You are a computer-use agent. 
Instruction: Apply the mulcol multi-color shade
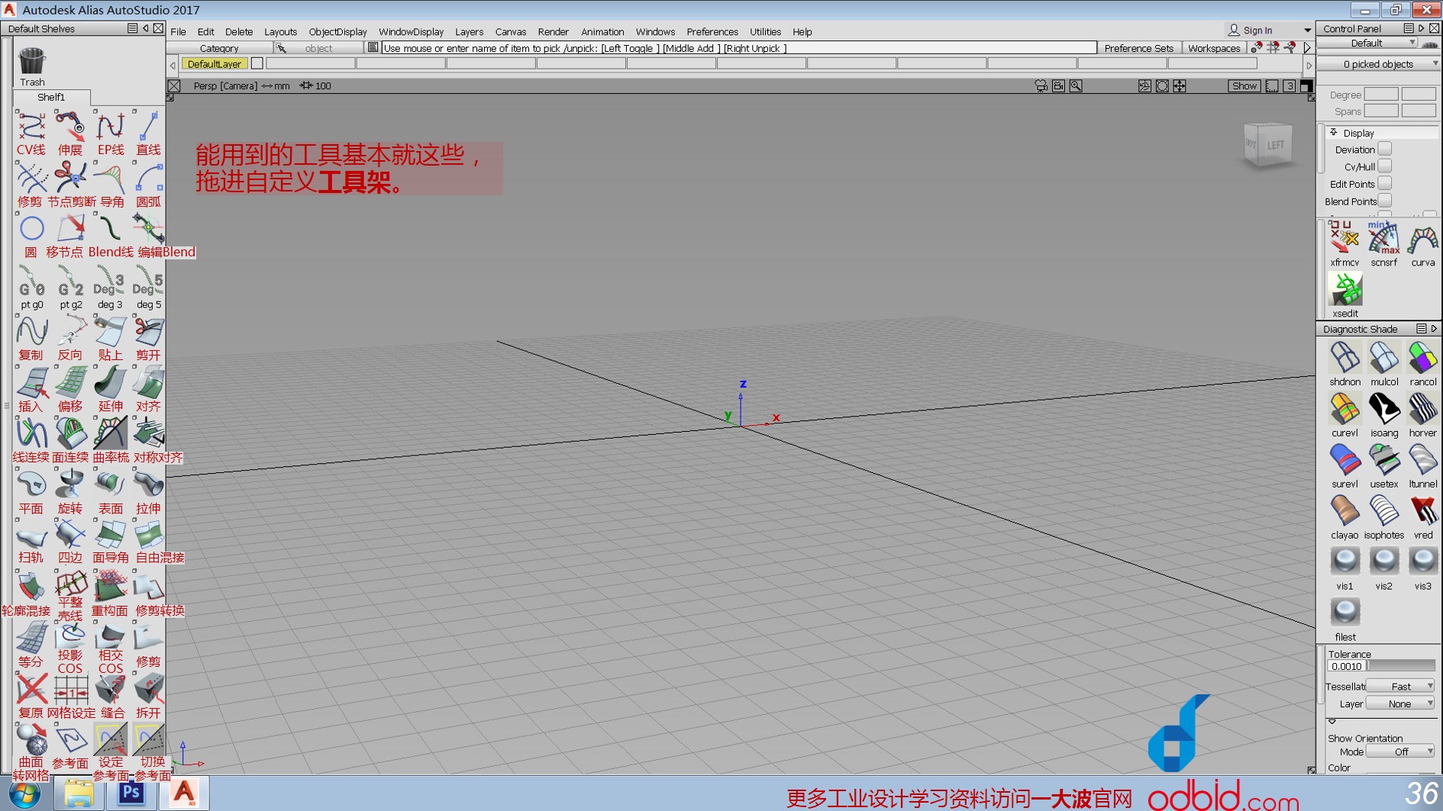click(1383, 358)
